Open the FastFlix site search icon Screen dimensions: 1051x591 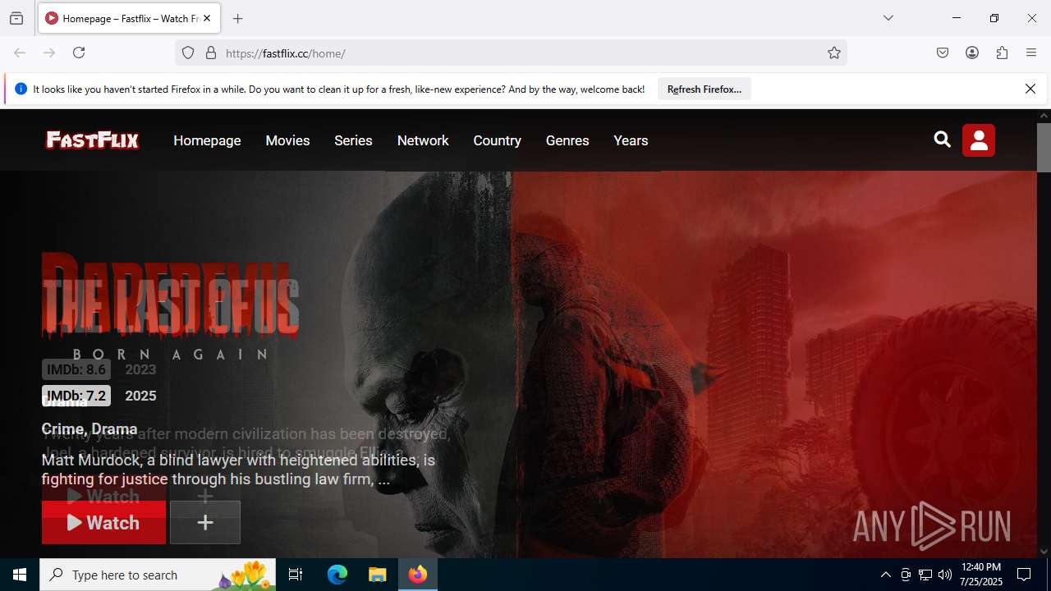pos(943,140)
